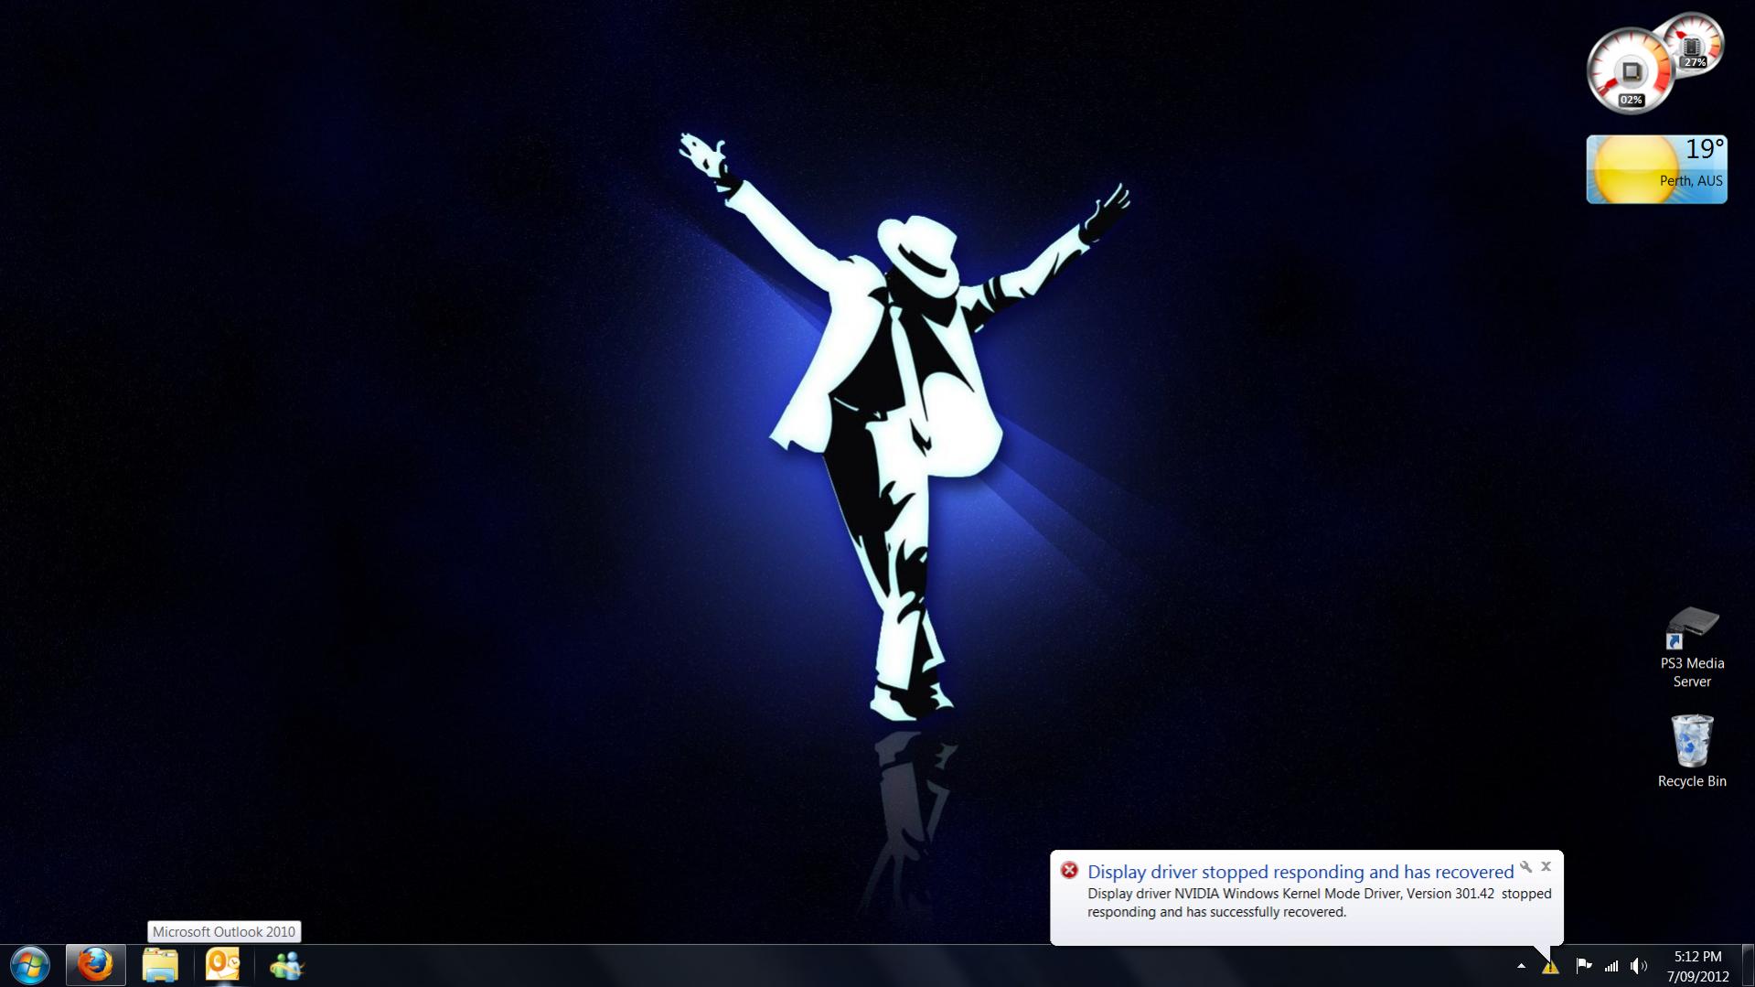The width and height of the screenshot is (1755, 987).
Task: Open the Windows Start menu
Action: pos(30,966)
